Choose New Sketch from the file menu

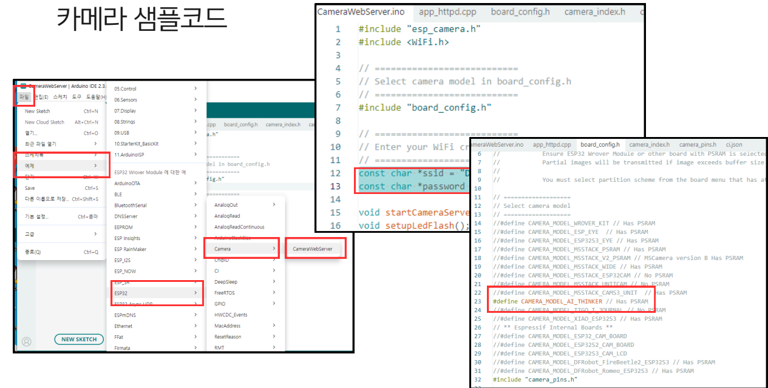tap(61, 112)
